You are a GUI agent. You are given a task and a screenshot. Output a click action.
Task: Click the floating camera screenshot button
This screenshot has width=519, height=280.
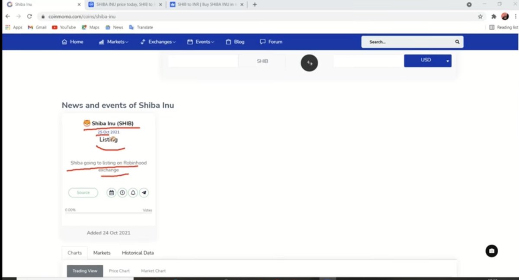point(491,251)
